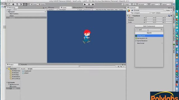Open level1 scene options menu
This screenshot has width=179, height=100.
coord(45,12)
